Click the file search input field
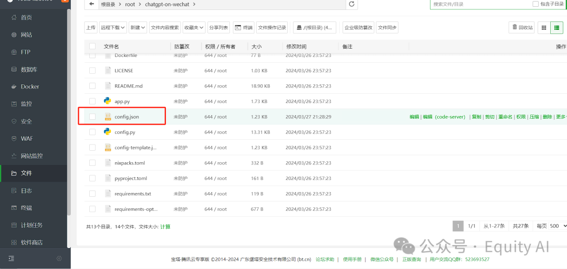This screenshot has width=567, height=269. pyautogui.click(x=478, y=4)
